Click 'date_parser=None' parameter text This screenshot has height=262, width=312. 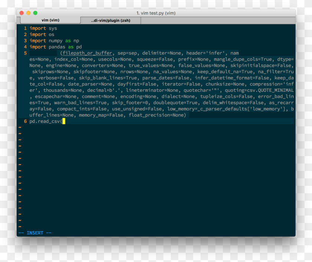coord(90,84)
